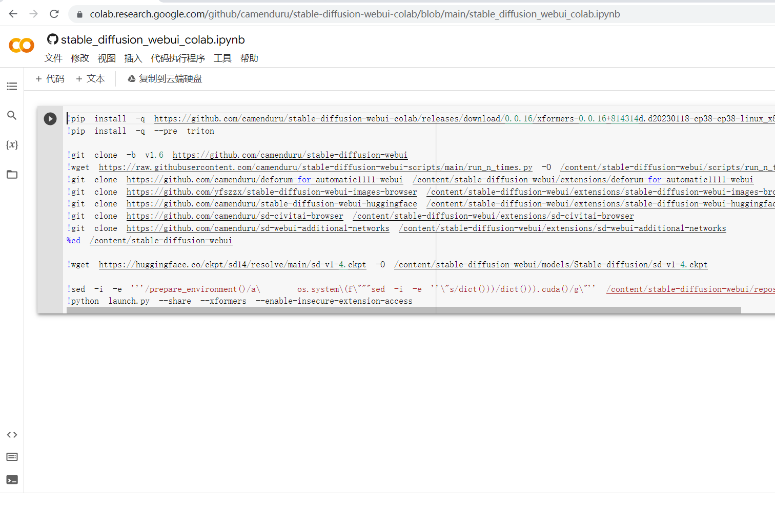Open the 视图 menu
The width and height of the screenshot is (775, 507).
point(107,58)
